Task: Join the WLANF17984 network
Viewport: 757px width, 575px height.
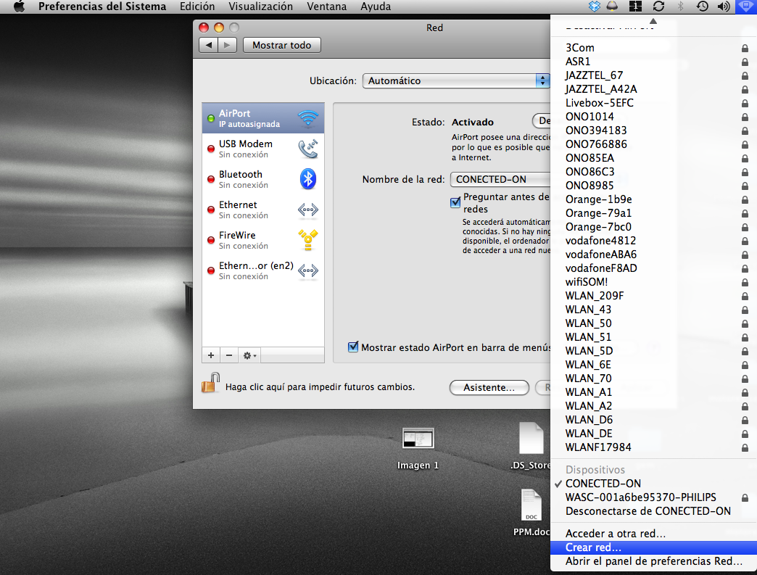Action: coord(654,447)
